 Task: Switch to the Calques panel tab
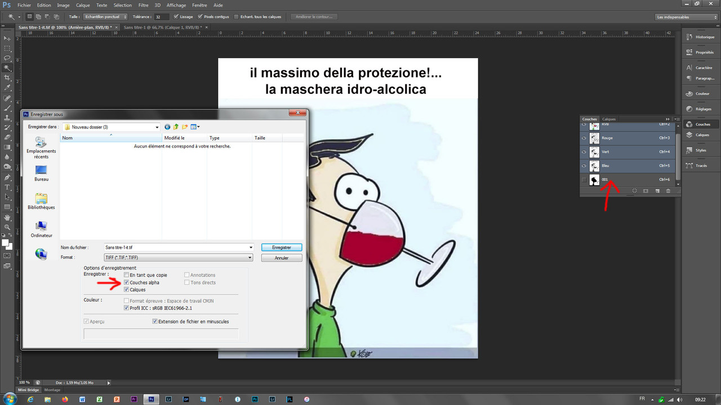[x=609, y=119]
